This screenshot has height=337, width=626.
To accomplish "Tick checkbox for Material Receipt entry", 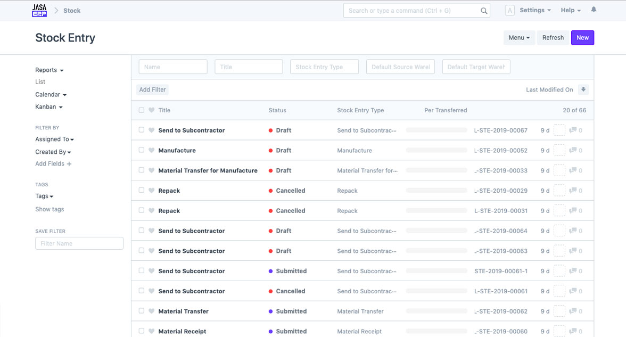I will pyautogui.click(x=142, y=331).
